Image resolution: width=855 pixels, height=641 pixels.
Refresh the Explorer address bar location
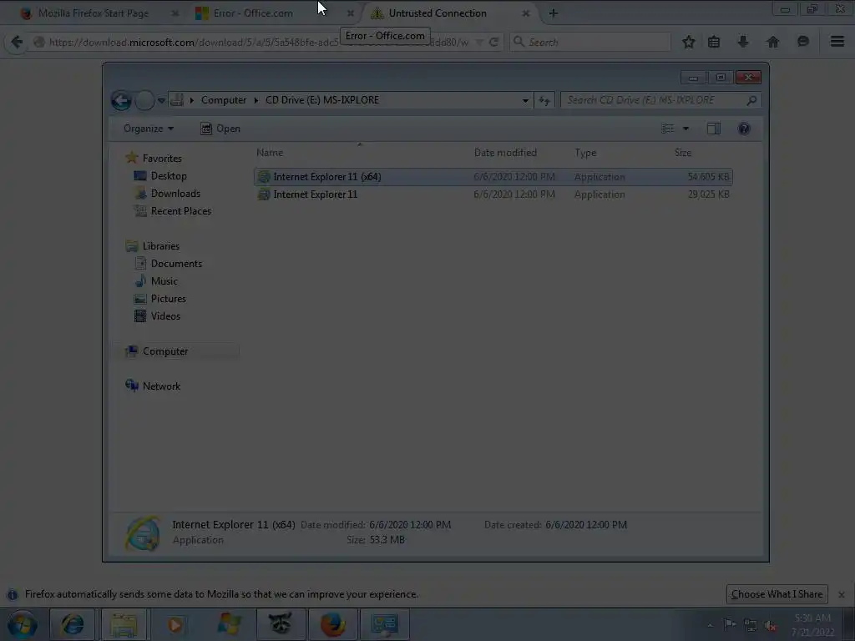click(544, 100)
